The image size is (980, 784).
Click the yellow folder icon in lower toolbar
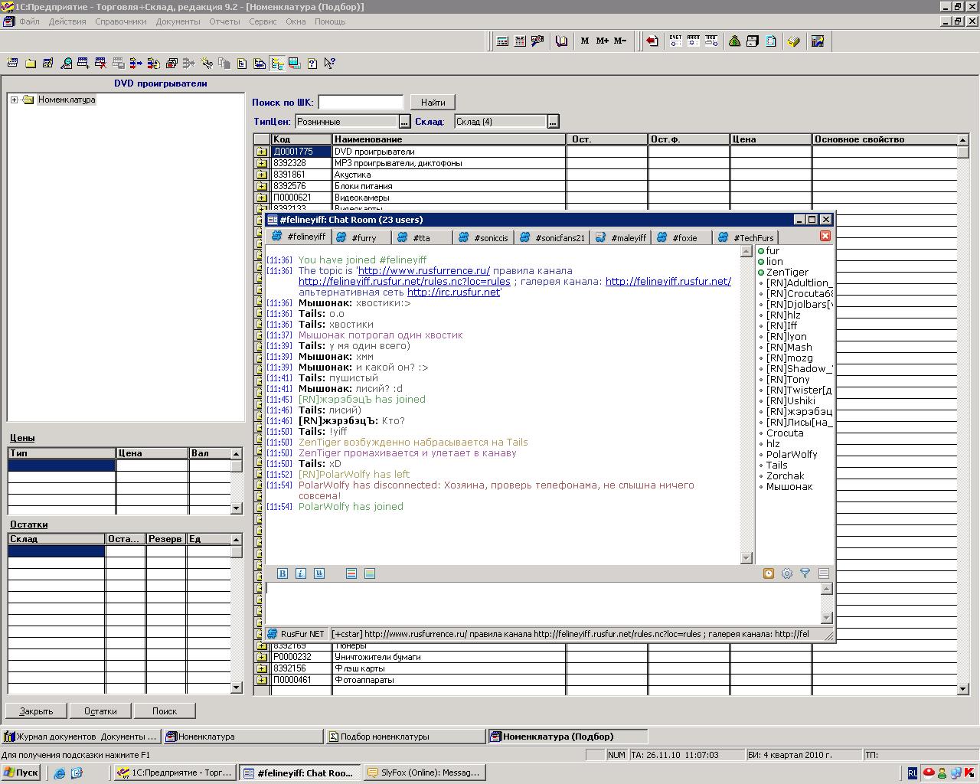click(x=31, y=64)
